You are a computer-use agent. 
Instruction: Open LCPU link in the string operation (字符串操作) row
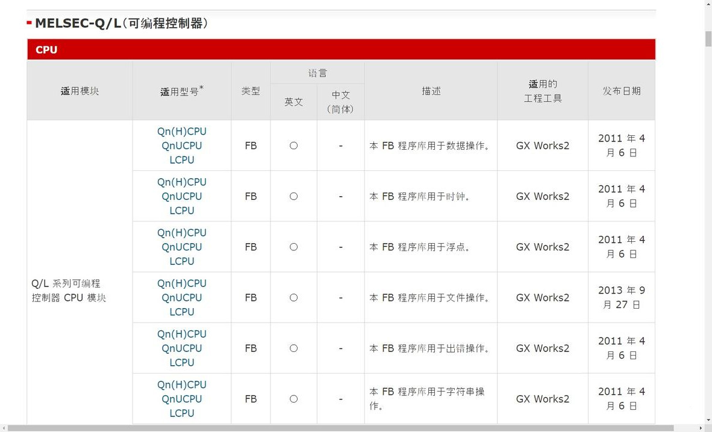tap(181, 413)
